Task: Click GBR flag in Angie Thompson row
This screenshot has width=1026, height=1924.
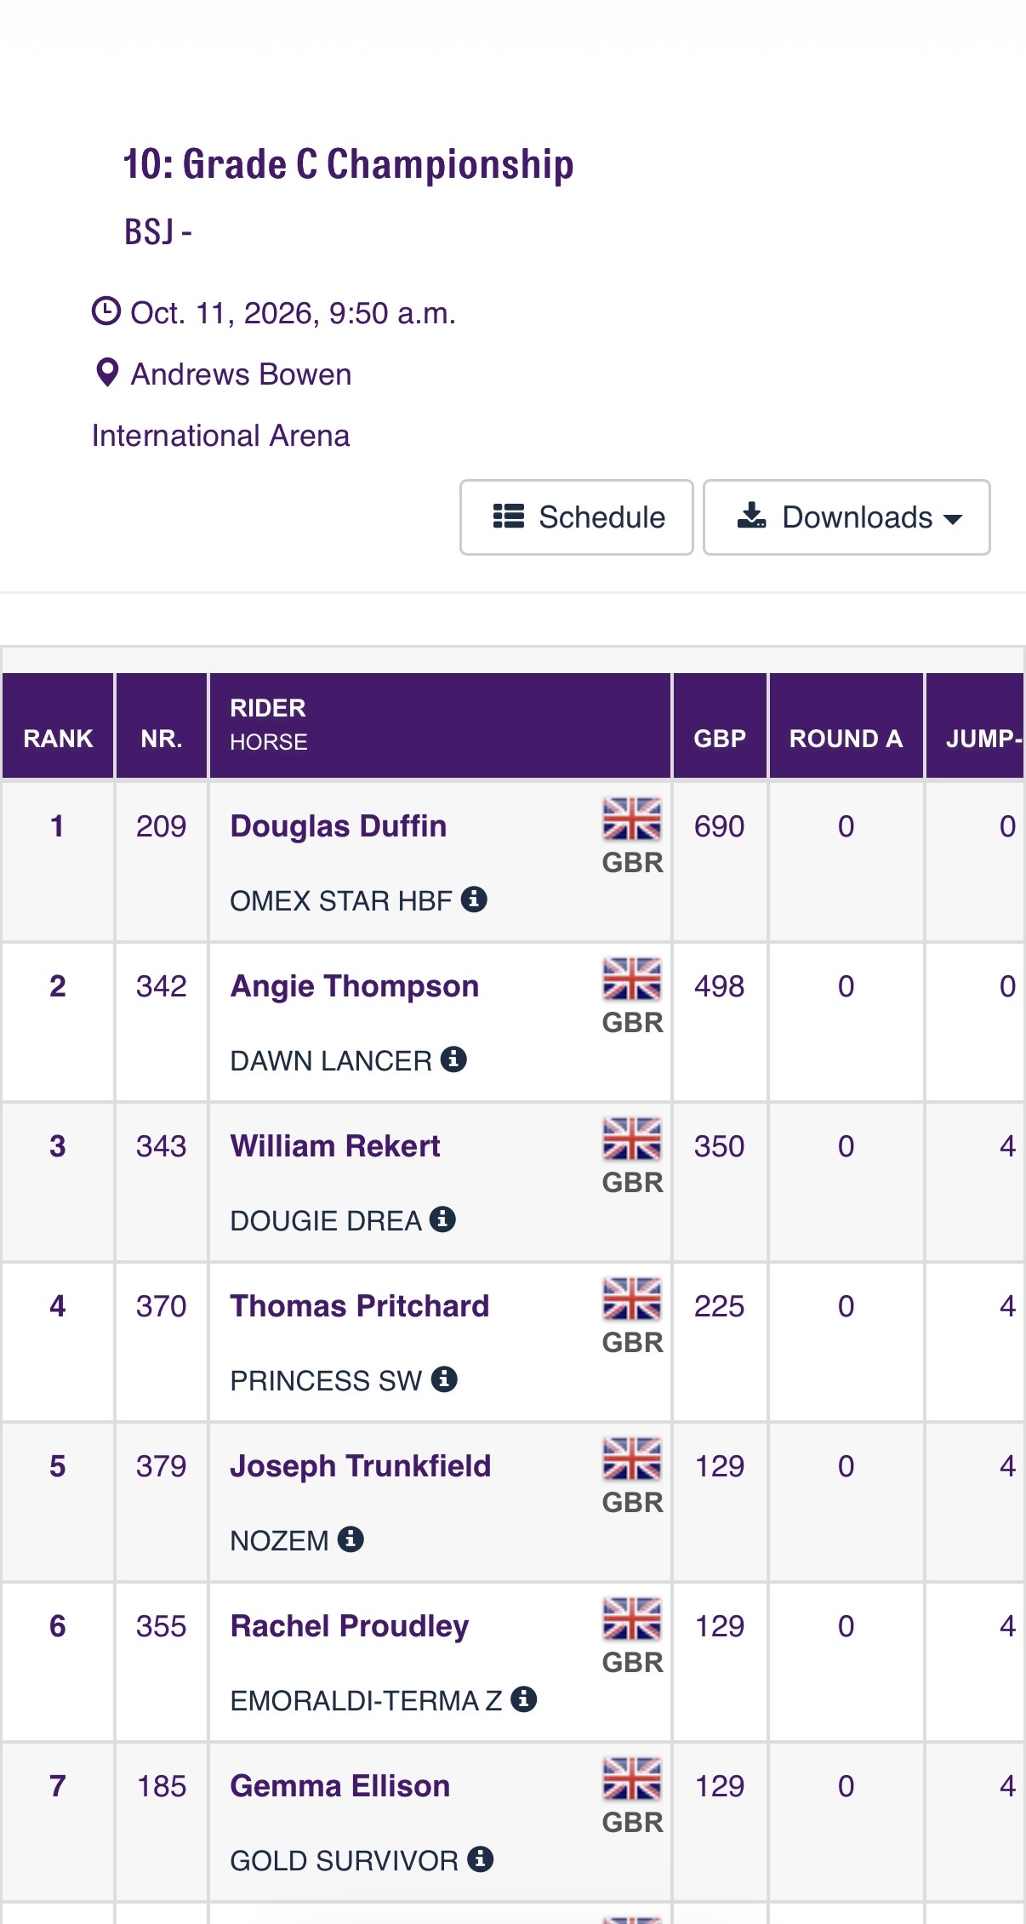Action: pos(632,979)
